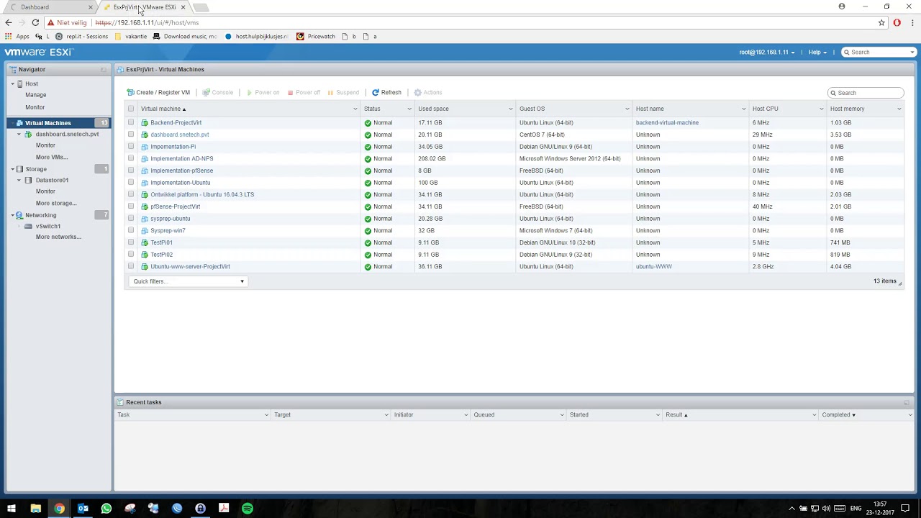Open the Actions toolbar button
Viewport: 921px width, 518px height.
point(428,93)
